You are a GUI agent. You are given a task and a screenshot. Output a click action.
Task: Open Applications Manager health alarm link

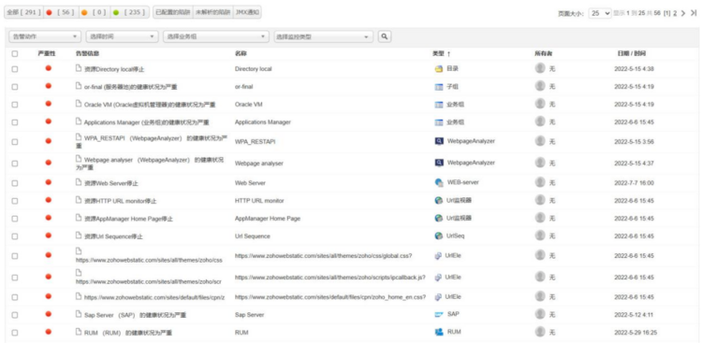(146, 122)
